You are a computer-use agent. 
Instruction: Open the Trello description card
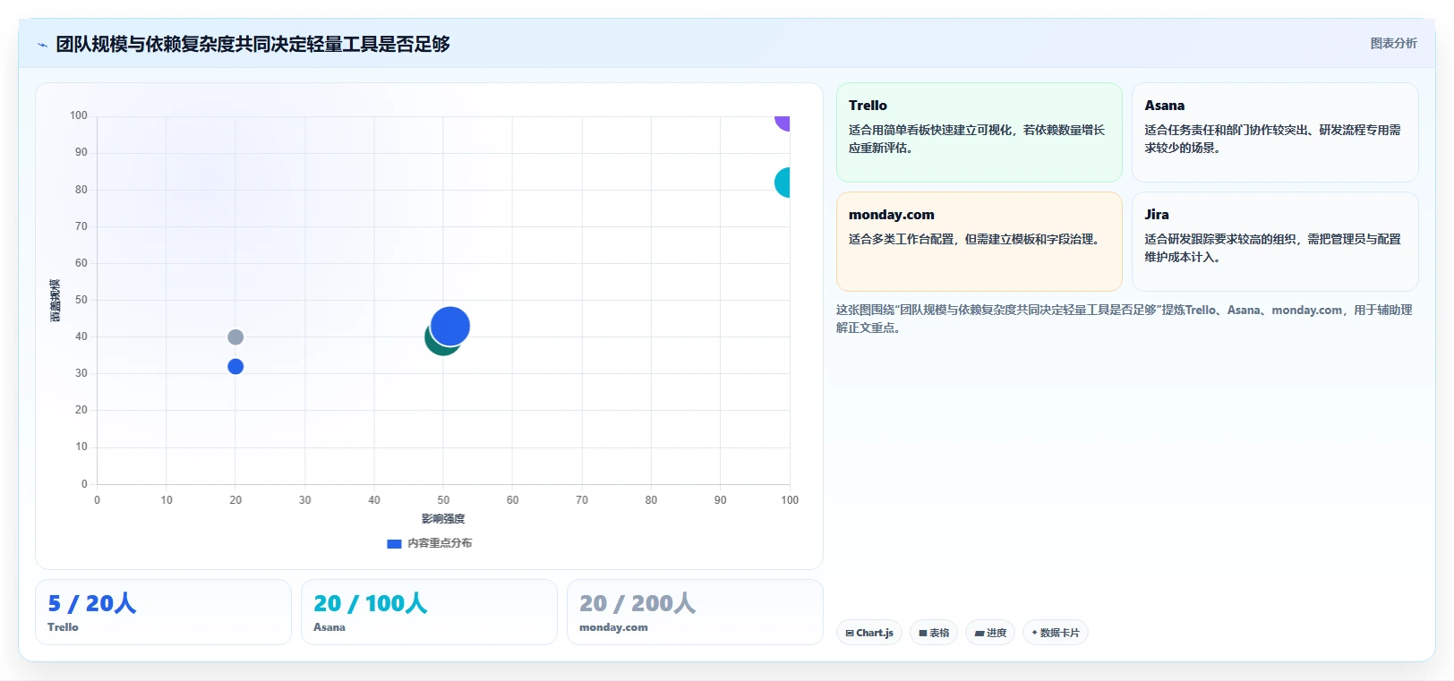(x=979, y=132)
